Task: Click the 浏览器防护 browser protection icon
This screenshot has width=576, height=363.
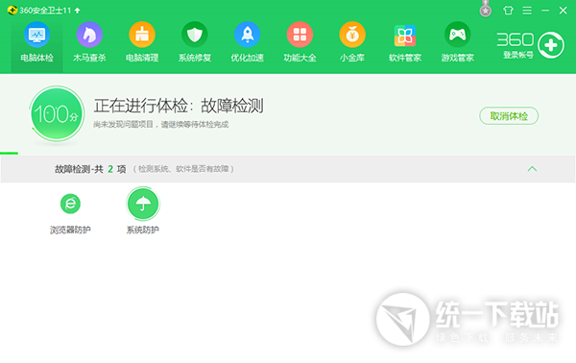Action: tap(70, 204)
